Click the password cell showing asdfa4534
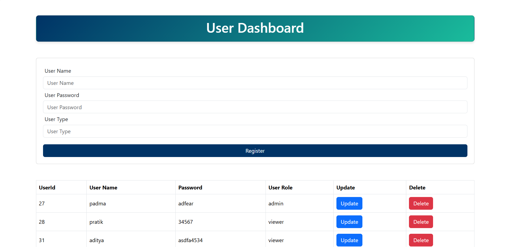This screenshot has height=247, width=511. click(190, 240)
